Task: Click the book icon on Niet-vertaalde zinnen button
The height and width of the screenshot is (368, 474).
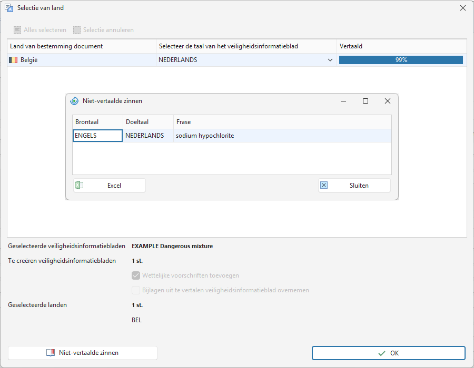Action: 51,353
